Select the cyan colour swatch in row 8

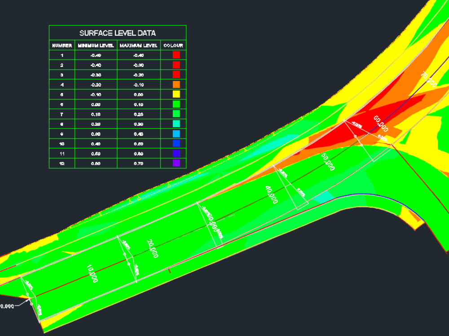pos(177,123)
